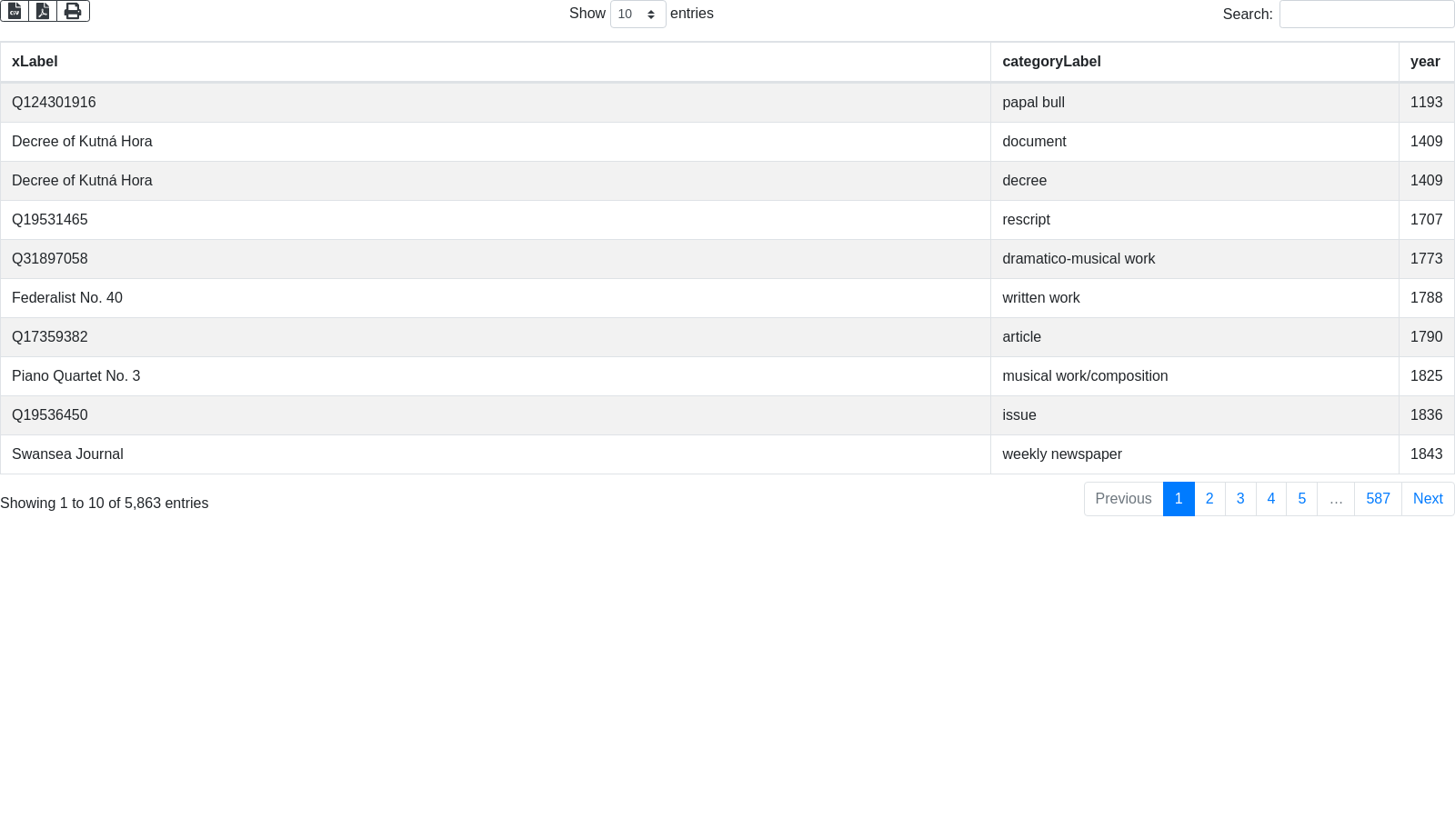Screen dimensions: 1455x818
Task: Click the Next pagination button
Action: [x=1428, y=499]
